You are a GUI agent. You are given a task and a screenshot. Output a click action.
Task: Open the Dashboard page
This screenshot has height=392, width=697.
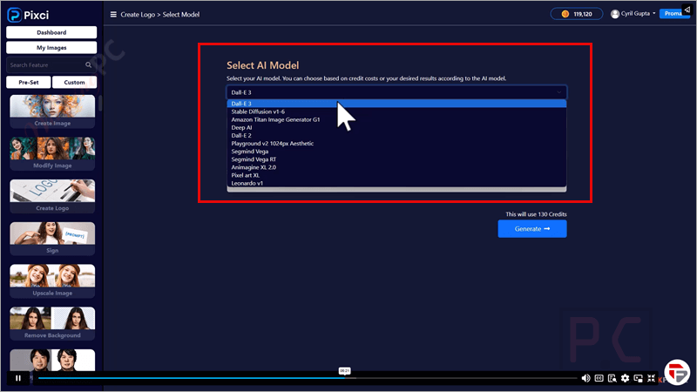51,32
